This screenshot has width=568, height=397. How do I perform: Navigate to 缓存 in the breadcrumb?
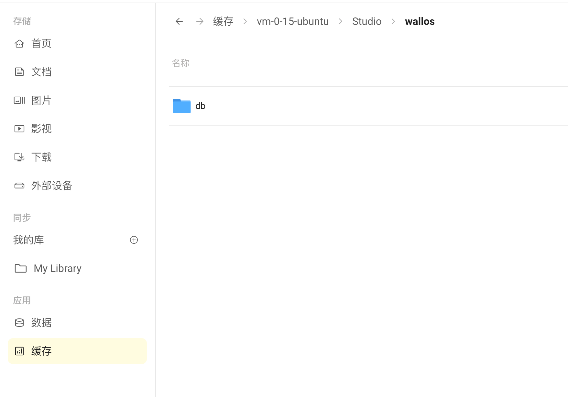click(x=223, y=21)
